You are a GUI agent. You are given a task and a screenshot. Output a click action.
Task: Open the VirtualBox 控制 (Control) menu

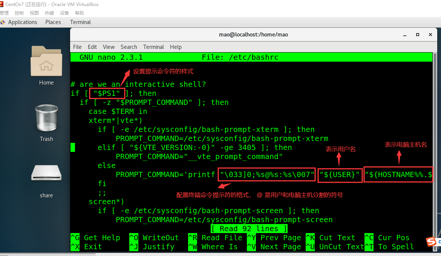coord(19,12)
